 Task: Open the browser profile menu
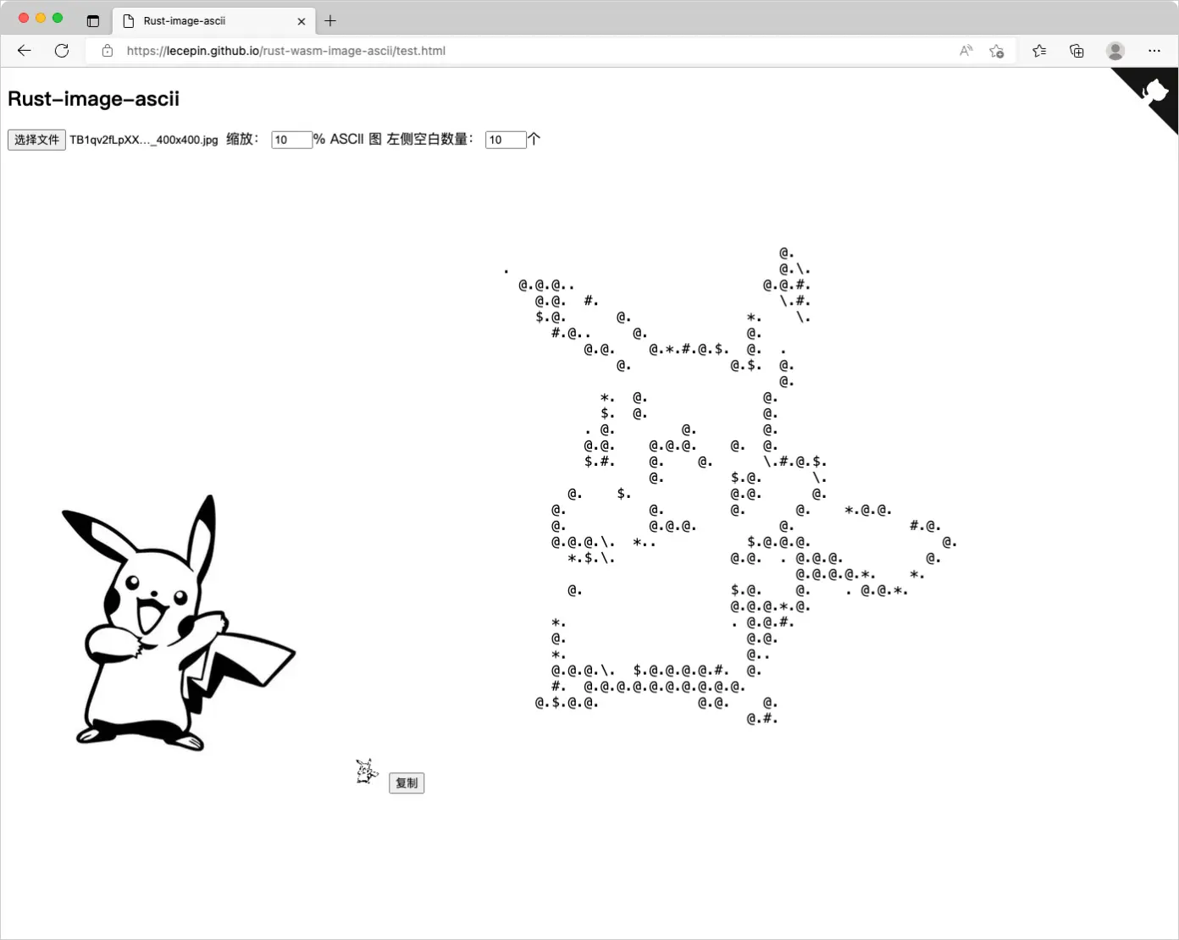(x=1115, y=51)
